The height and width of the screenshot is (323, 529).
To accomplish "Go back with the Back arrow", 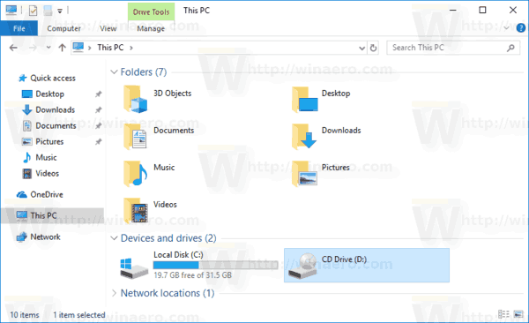I will pos(13,48).
